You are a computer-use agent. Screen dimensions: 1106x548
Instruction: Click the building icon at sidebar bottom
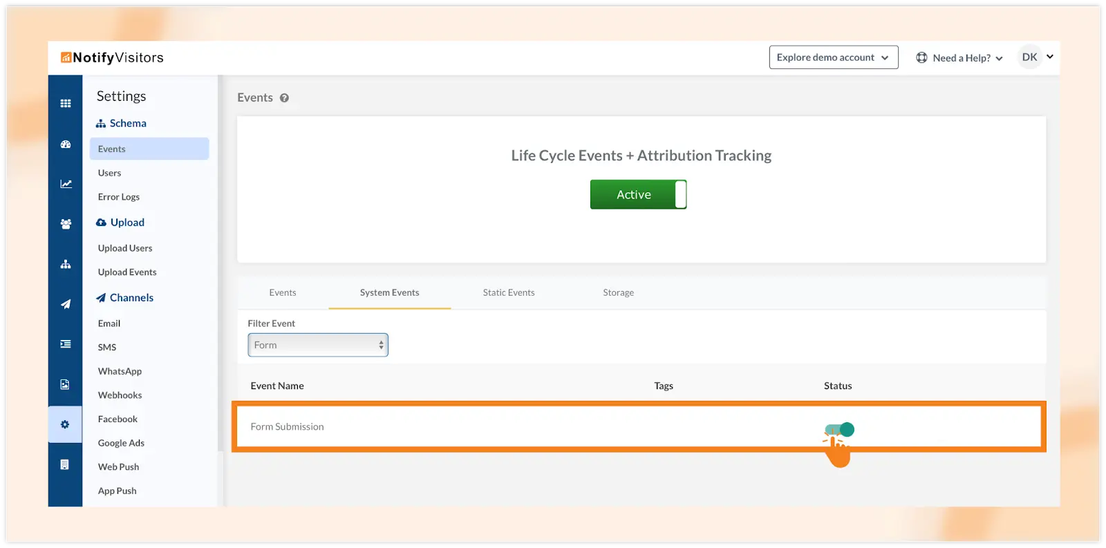(x=65, y=464)
